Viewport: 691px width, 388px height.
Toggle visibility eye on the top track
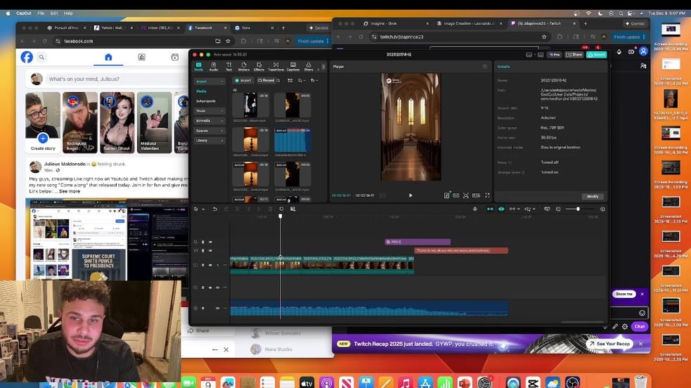210,242
